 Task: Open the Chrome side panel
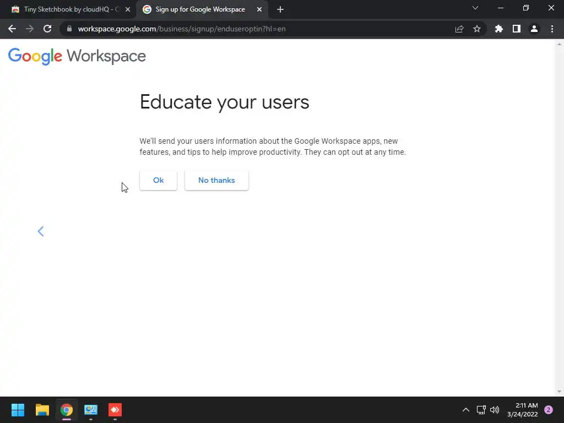(x=517, y=29)
